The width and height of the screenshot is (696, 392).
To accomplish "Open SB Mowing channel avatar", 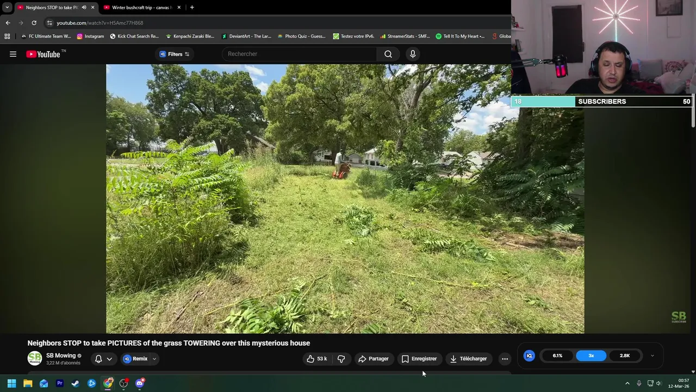I will (x=35, y=358).
